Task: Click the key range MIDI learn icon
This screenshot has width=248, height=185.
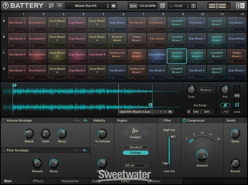Action: pos(189,112)
